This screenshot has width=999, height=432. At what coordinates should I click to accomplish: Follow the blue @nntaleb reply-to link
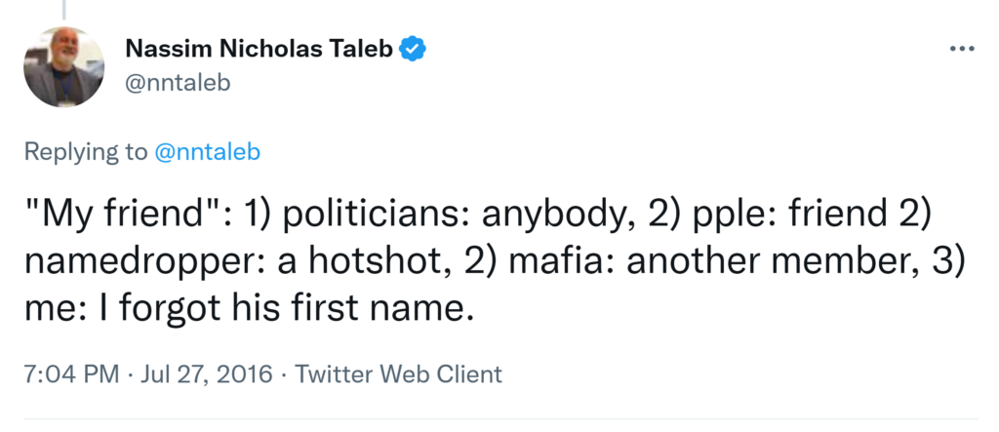coord(208,152)
